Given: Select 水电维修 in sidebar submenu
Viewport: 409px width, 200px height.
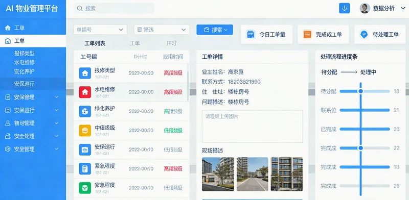Looking at the screenshot, I should click(x=24, y=62).
